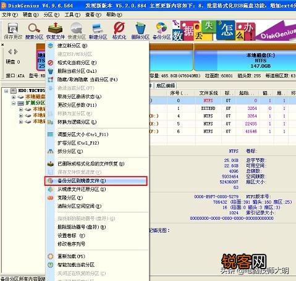The height and width of the screenshot is (281, 296).
Task: Select 清除分区空闲空间(E) menu entry
Action: point(97,206)
